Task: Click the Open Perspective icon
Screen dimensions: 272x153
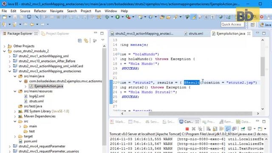Action: click(x=252, y=25)
